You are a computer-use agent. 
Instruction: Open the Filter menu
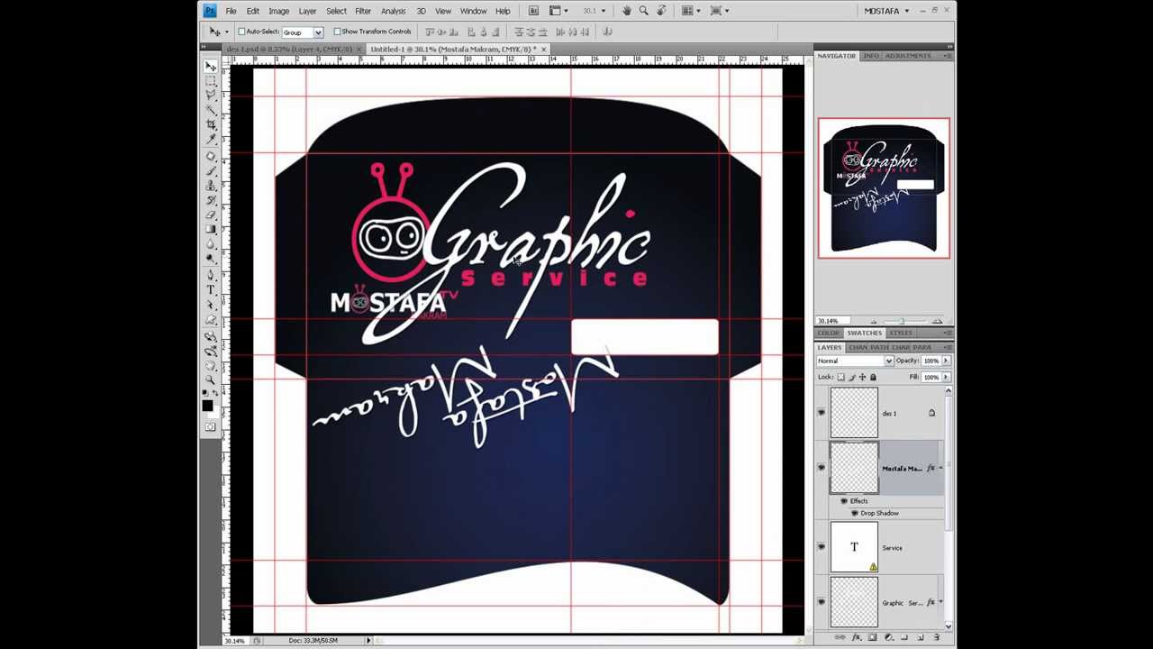tap(363, 11)
